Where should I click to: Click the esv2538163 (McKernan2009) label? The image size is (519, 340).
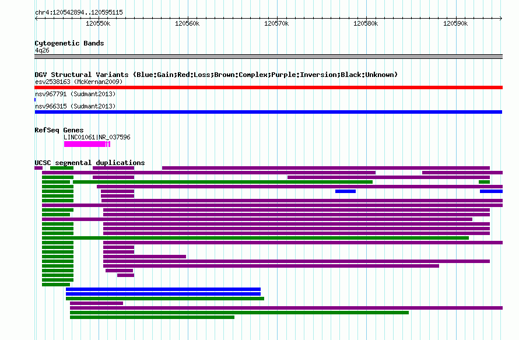pos(79,82)
